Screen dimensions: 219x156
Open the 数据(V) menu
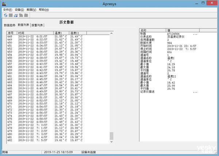pos(31,10)
